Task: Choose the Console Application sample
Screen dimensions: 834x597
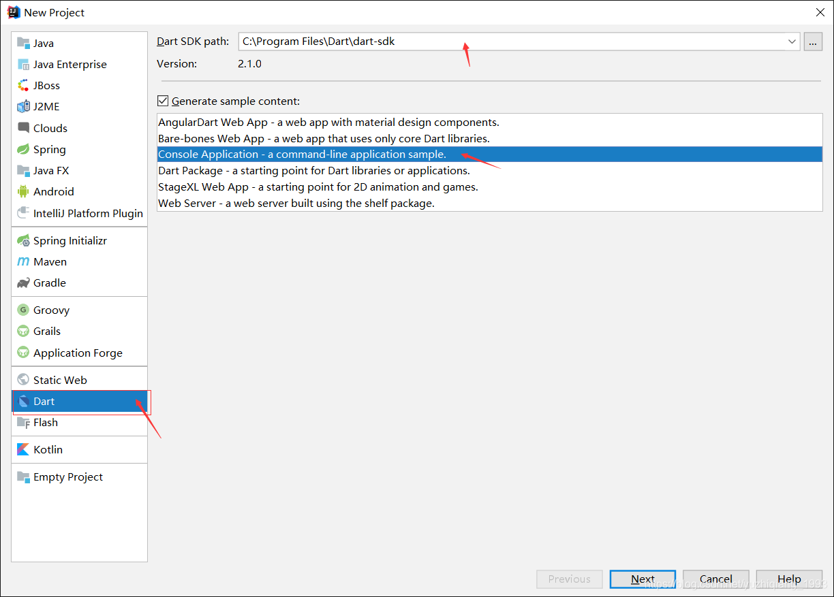Action: point(489,155)
